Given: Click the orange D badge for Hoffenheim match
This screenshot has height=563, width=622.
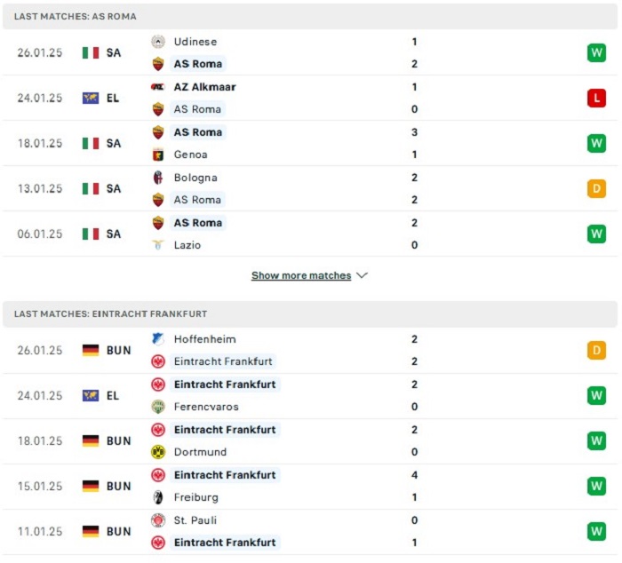Looking at the screenshot, I should (x=596, y=351).
